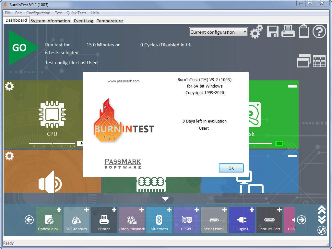
Task: Add the Printer test
Action: click(114, 210)
